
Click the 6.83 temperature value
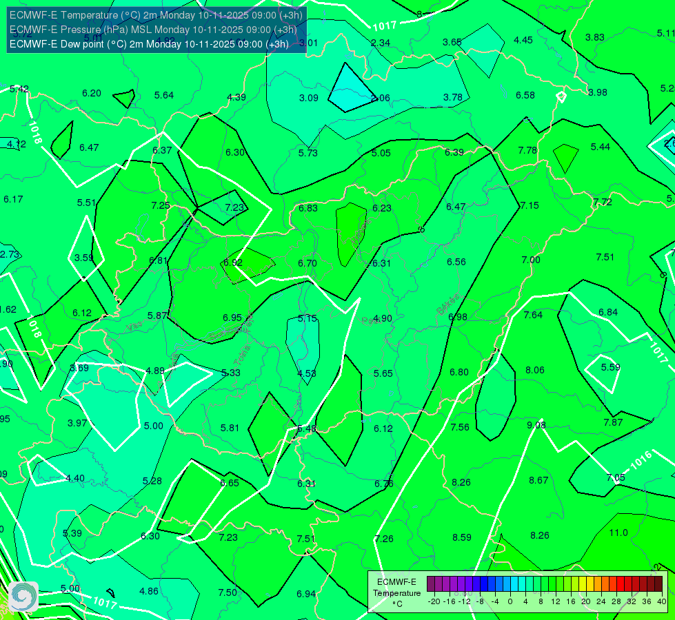point(308,208)
